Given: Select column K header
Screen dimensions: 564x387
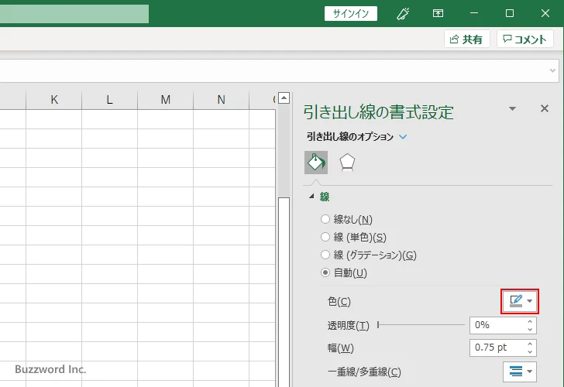Looking at the screenshot, I should click(x=54, y=100).
